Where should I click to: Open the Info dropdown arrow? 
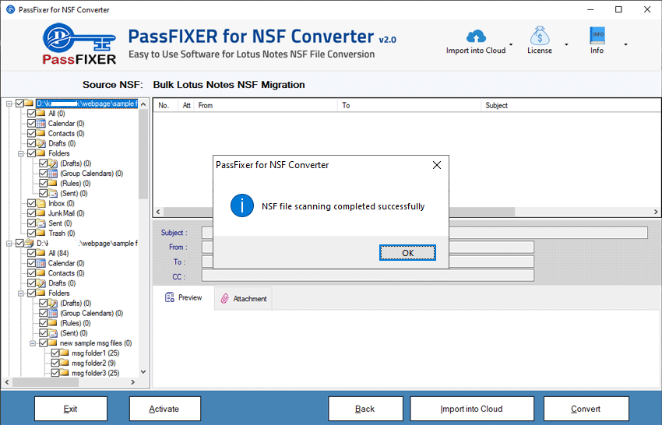click(625, 44)
